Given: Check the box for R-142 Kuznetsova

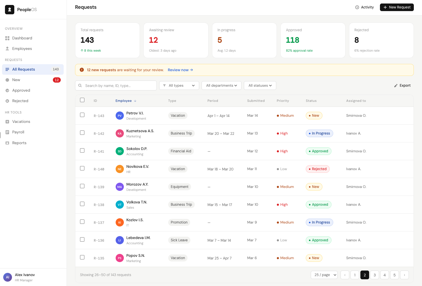Looking at the screenshot, I should (82, 133).
